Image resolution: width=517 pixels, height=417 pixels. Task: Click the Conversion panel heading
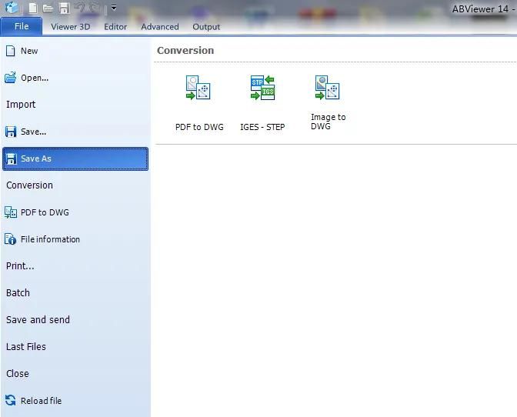(x=185, y=51)
